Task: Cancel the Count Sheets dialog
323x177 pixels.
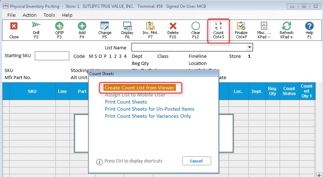Action: tap(196, 161)
